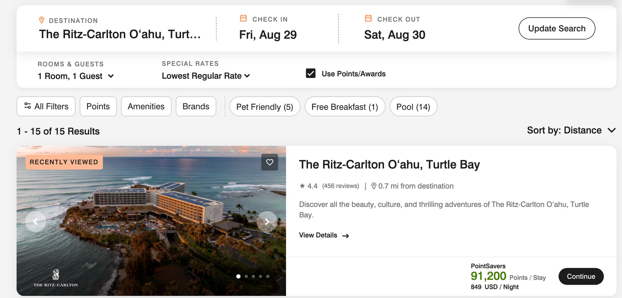Click the destination field Ritz-Carlton O'ahu text
This screenshot has width=622, height=298.
pyautogui.click(x=120, y=34)
